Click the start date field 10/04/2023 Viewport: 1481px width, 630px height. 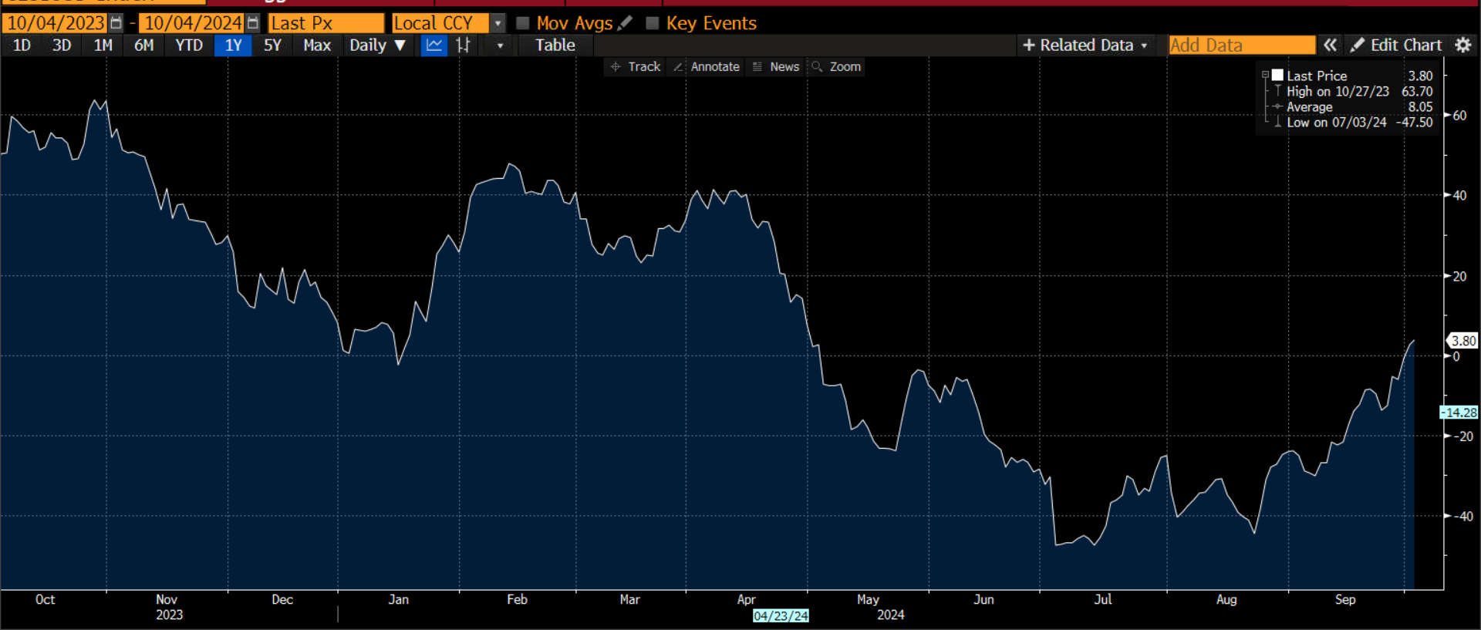tap(56, 23)
